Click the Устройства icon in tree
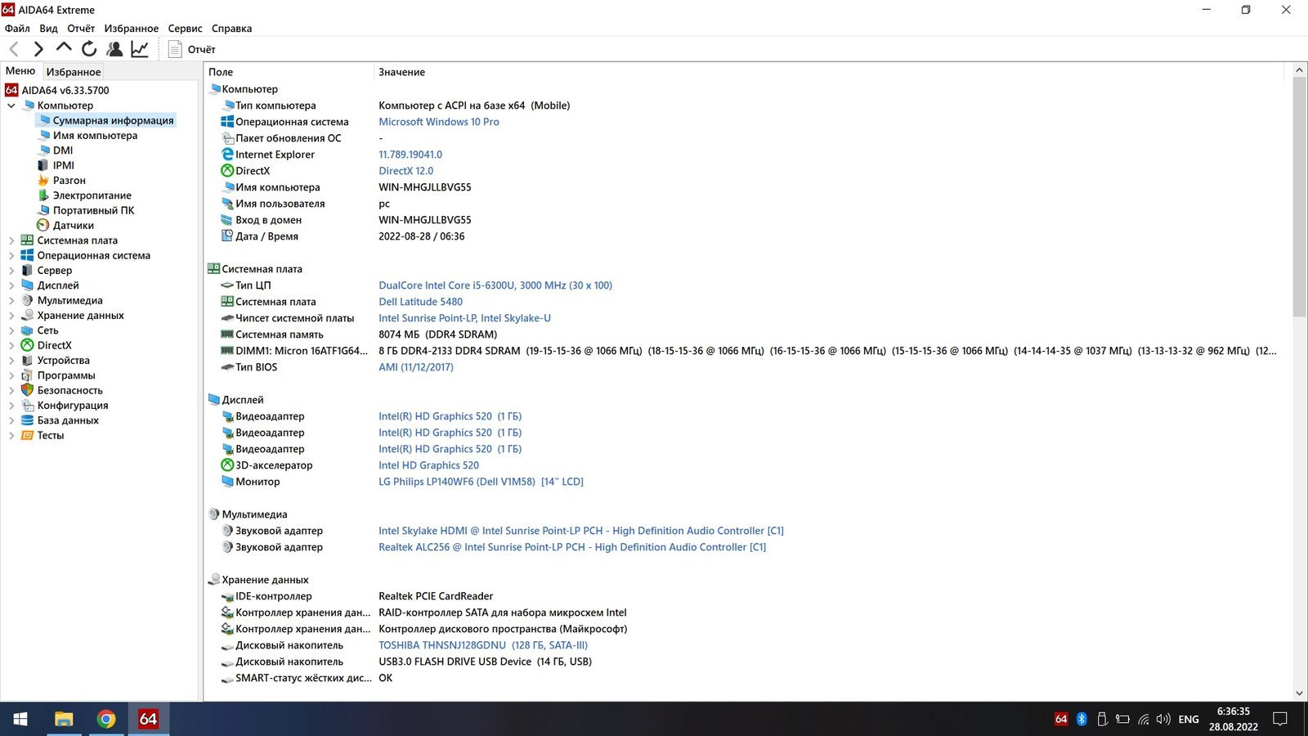The image size is (1308, 736). coord(27,360)
